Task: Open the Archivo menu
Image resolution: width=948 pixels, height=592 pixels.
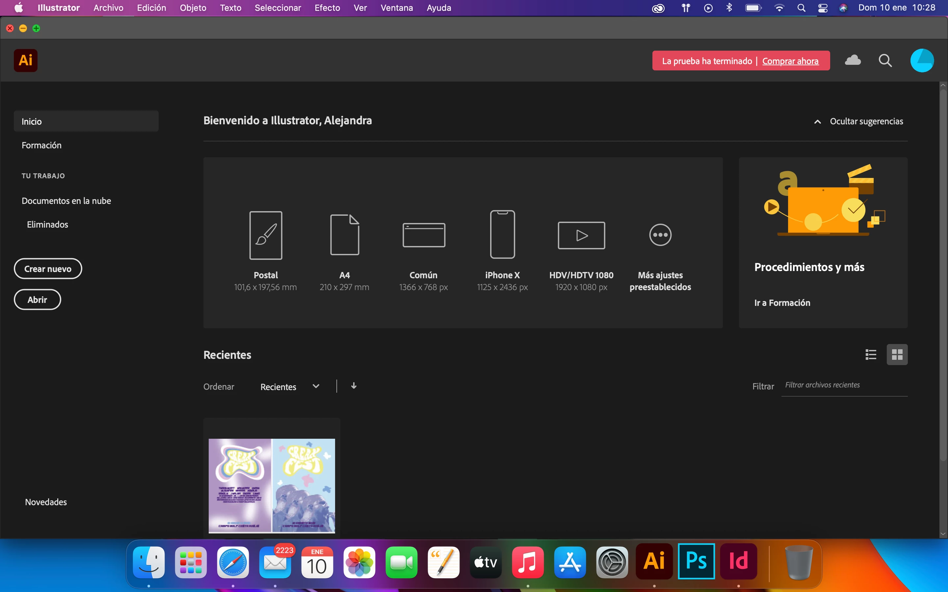Action: (108, 8)
